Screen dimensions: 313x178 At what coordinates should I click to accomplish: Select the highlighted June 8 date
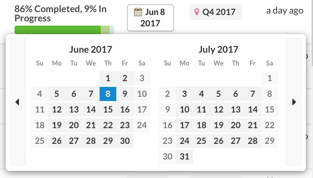pos(108,94)
